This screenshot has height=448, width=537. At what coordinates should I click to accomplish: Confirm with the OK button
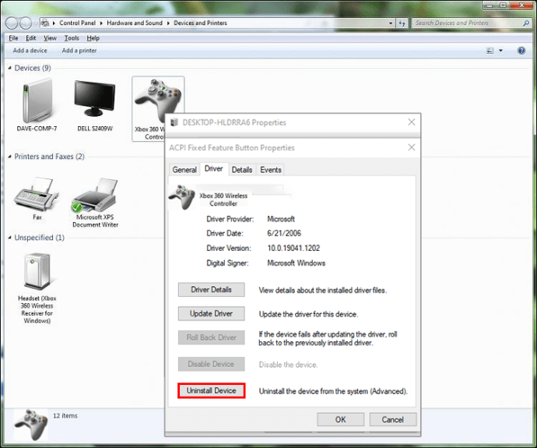point(340,419)
